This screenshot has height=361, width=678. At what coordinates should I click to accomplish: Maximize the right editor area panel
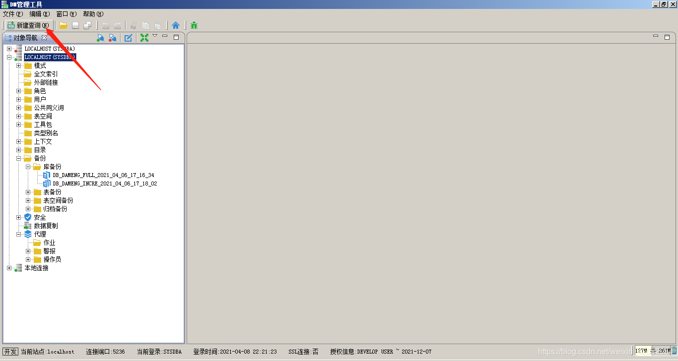(667, 37)
